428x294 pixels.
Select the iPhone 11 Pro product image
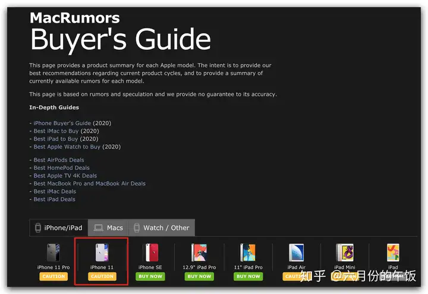(53, 252)
